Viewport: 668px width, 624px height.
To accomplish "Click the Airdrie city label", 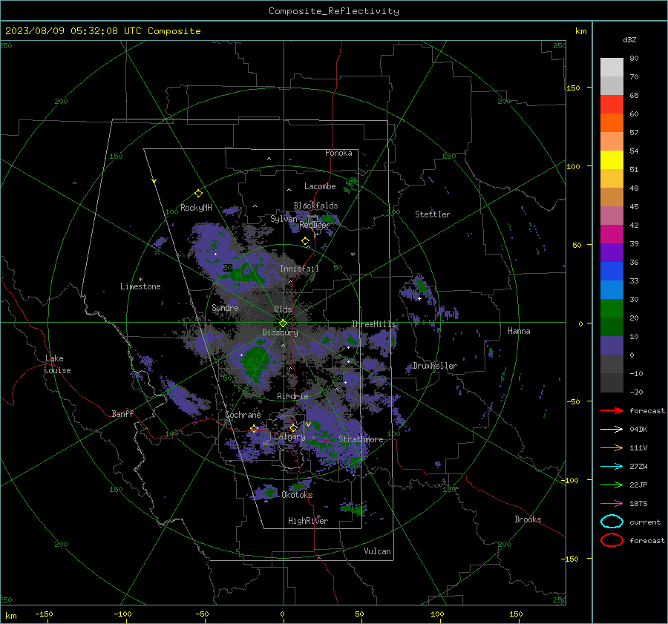I will click(x=292, y=396).
